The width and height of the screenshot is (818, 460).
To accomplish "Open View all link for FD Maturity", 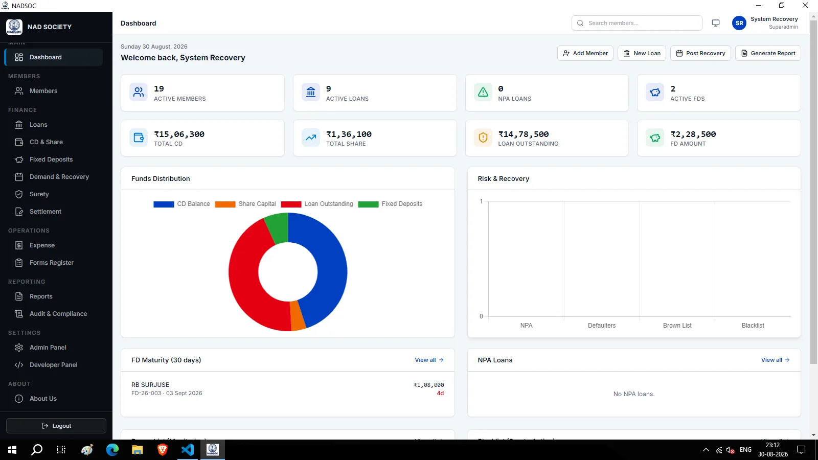I will 429,360.
